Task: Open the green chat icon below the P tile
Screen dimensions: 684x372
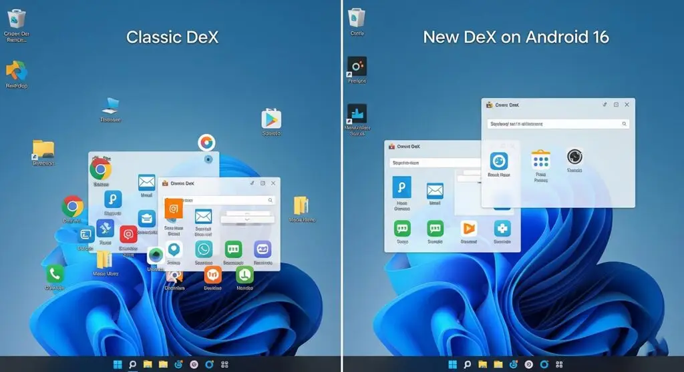Action: point(402,229)
